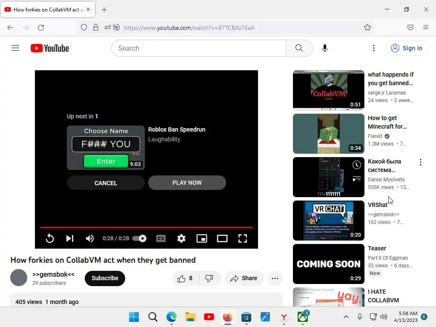The width and height of the screenshot is (436, 327).
Task: Go to the YouTube home logo
Action: point(50,48)
